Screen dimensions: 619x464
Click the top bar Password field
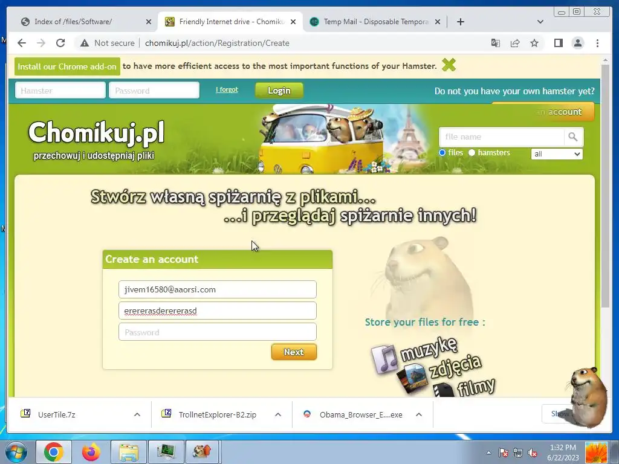click(x=154, y=91)
